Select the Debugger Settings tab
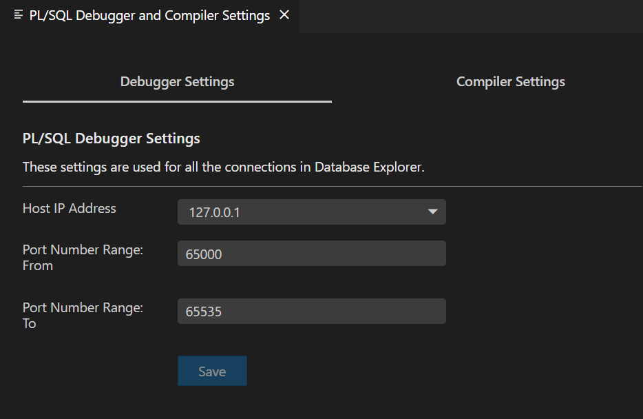 point(177,81)
